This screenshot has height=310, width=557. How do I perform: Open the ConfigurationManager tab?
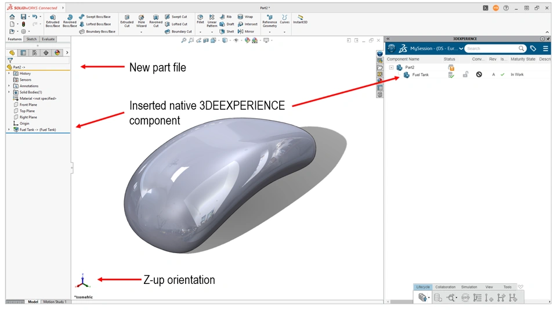[34, 53]
